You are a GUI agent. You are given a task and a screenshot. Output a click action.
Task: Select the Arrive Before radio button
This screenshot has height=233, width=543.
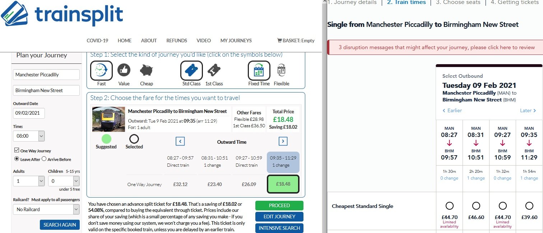tap(44, 159)
